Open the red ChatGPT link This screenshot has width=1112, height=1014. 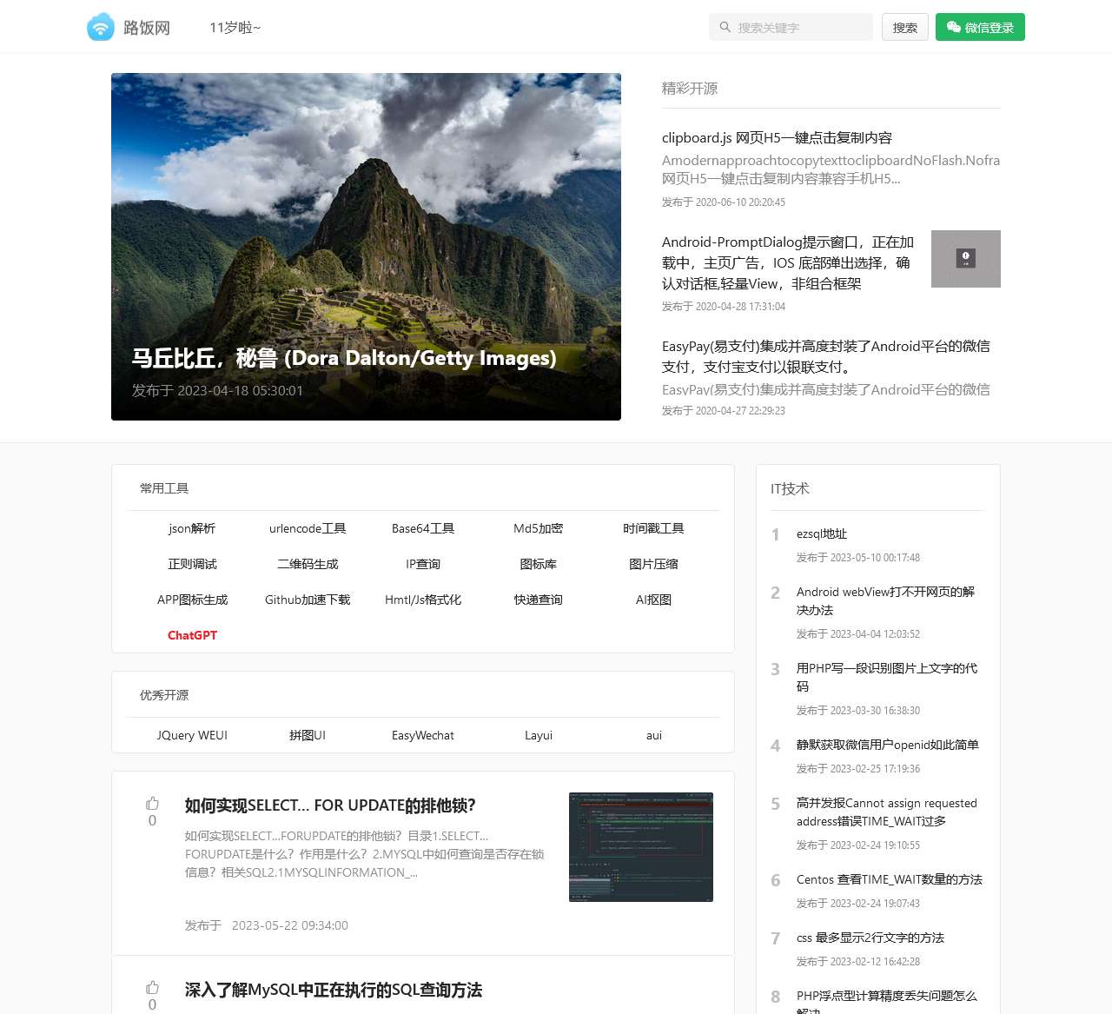[192, 635]
